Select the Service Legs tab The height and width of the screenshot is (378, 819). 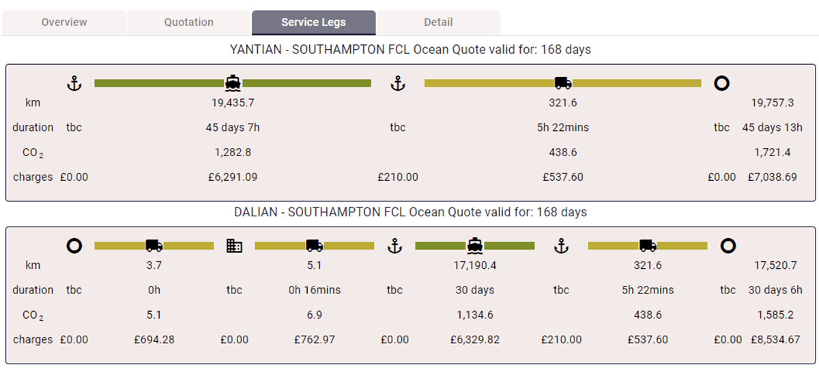313,23
